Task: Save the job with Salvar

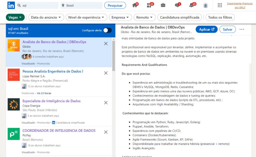Action: [x=227, y=29]
